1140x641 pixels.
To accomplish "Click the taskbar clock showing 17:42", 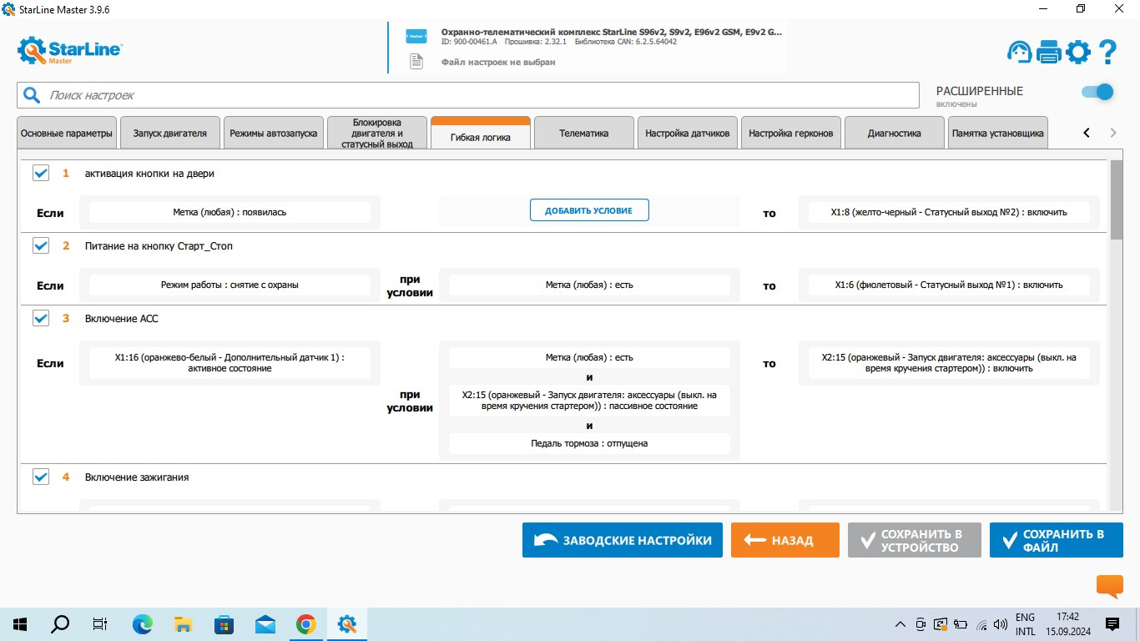I will pyautogui.click(x=1067, y=624).
